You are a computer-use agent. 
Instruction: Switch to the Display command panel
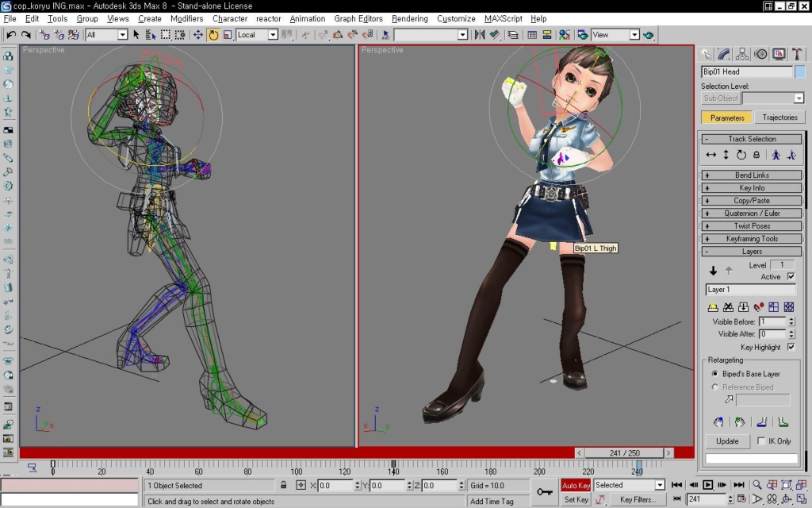(779, 54)
